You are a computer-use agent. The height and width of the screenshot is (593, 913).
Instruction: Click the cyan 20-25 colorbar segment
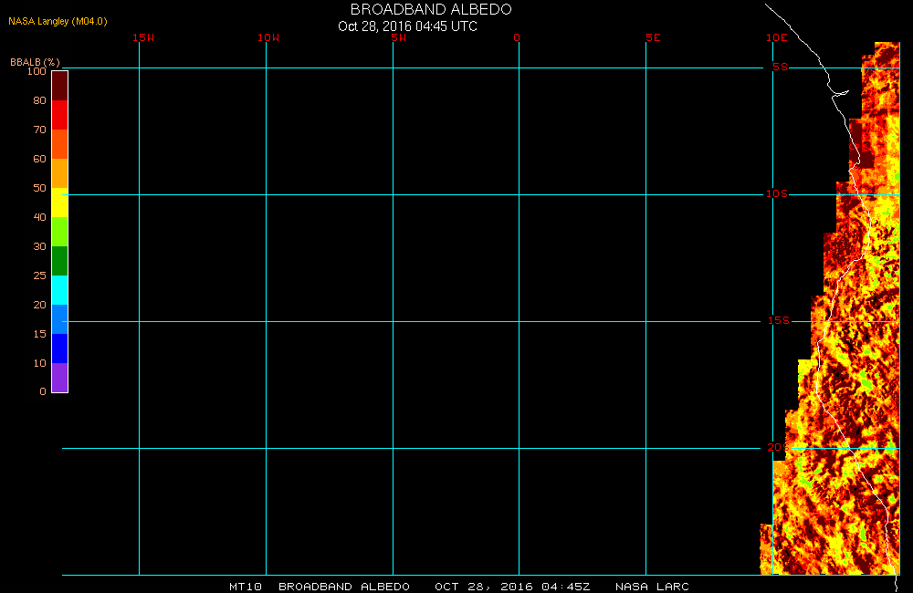pyautogui.click(x=60, y=290)
